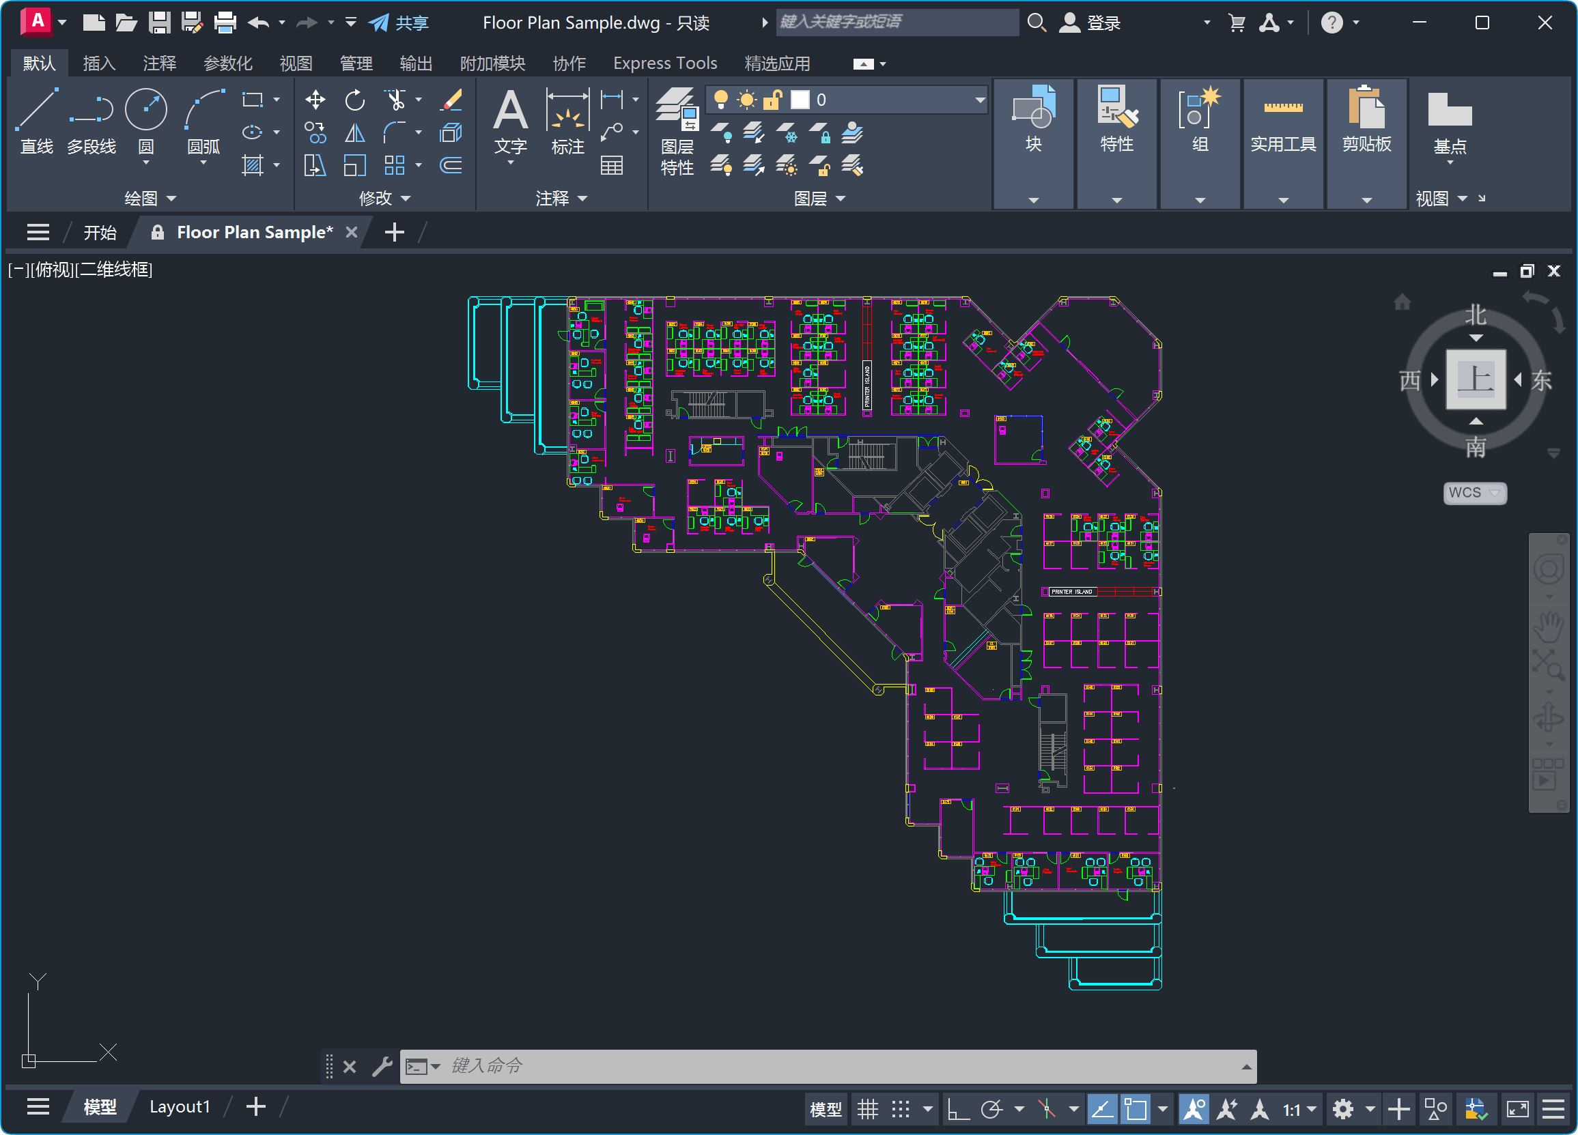Open the annotation scale 1:1 dropdown
The width and height of the screenshot is (1578, 1135).
click(x=1299, y=1108)
